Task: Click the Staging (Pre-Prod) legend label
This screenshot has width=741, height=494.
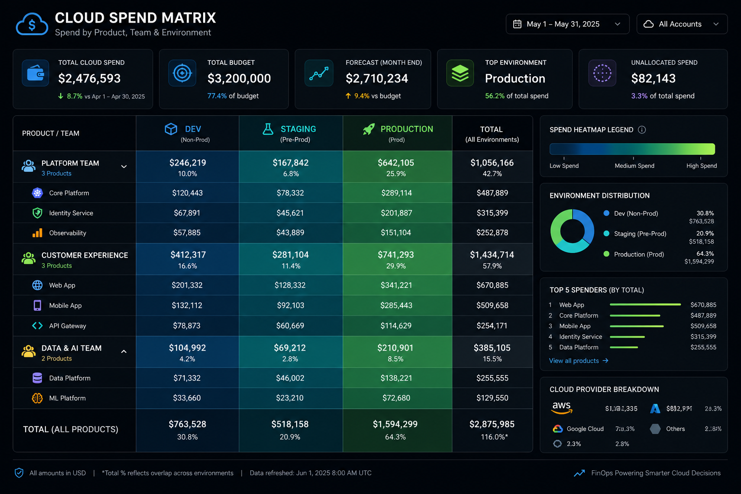Action: coord(640,234)
